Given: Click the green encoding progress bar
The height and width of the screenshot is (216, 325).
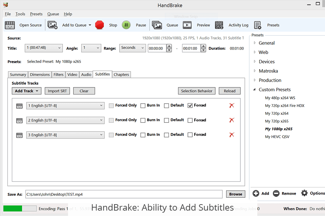Looking at the screenshot, I should [x=20, y=208].
